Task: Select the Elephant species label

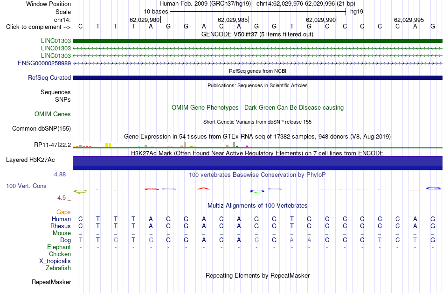Action: pyautogui.click(x=59, y=247)
